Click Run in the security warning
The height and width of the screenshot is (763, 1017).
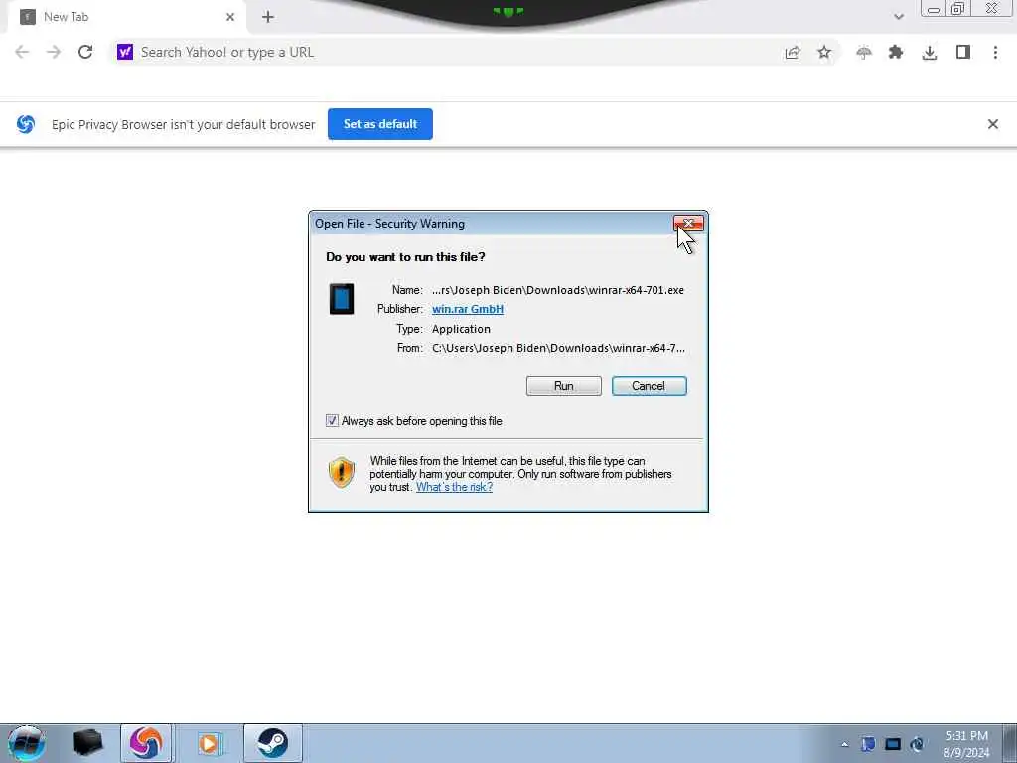[564, 386]
